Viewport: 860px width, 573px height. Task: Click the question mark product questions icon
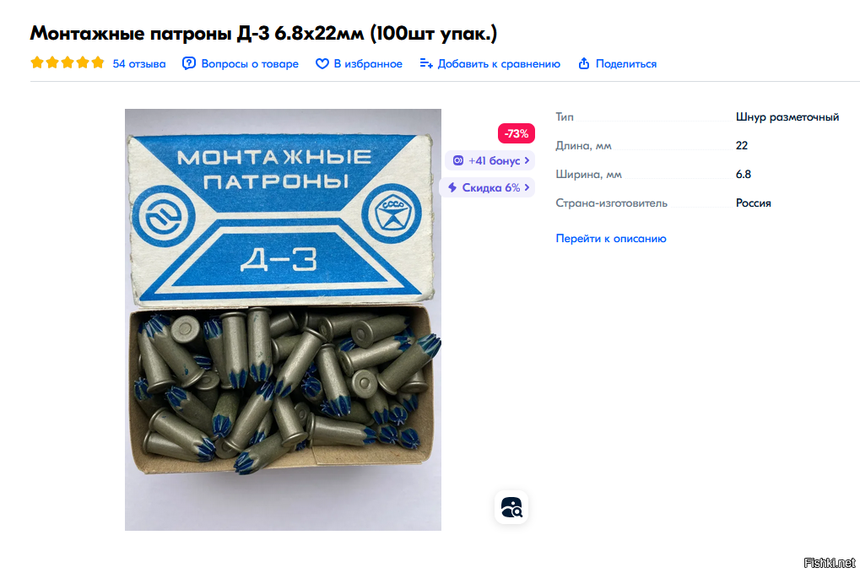[x=189, y=63]
